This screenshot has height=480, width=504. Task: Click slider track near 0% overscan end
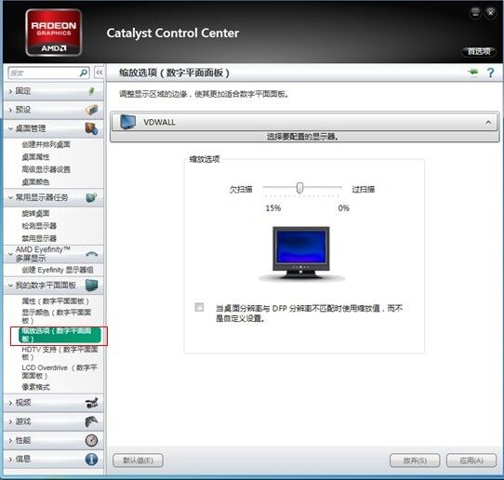(338, 187)
